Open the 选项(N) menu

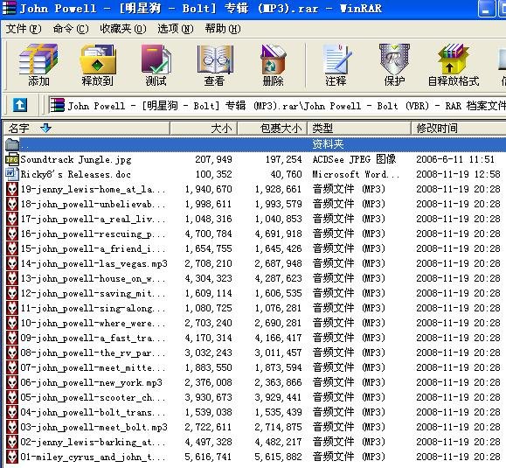pyautogui.click(x=176, y=29)
